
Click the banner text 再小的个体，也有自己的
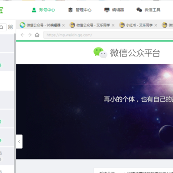pyautogui.click(x=138, y=99)
